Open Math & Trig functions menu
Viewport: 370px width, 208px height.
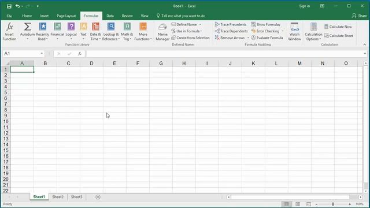(127, 31)
